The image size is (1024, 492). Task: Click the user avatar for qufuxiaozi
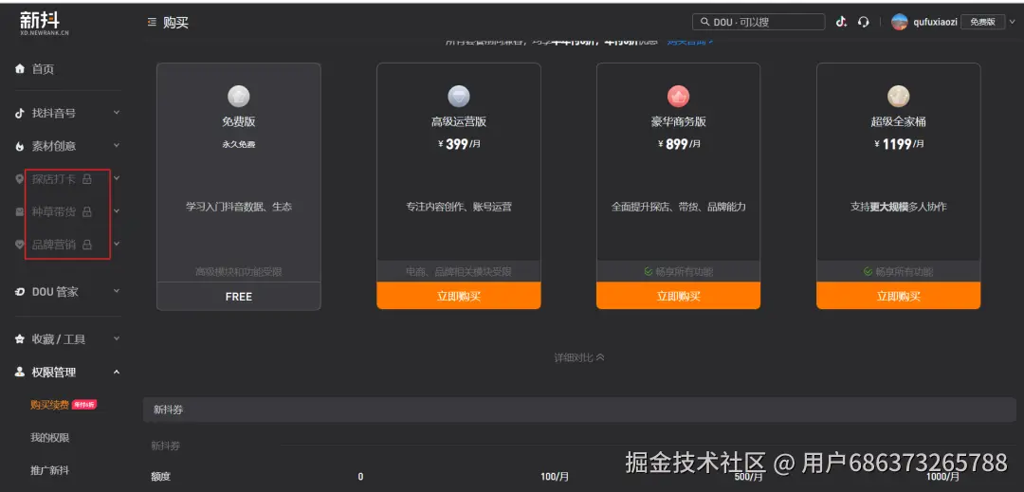pos(899,22)
